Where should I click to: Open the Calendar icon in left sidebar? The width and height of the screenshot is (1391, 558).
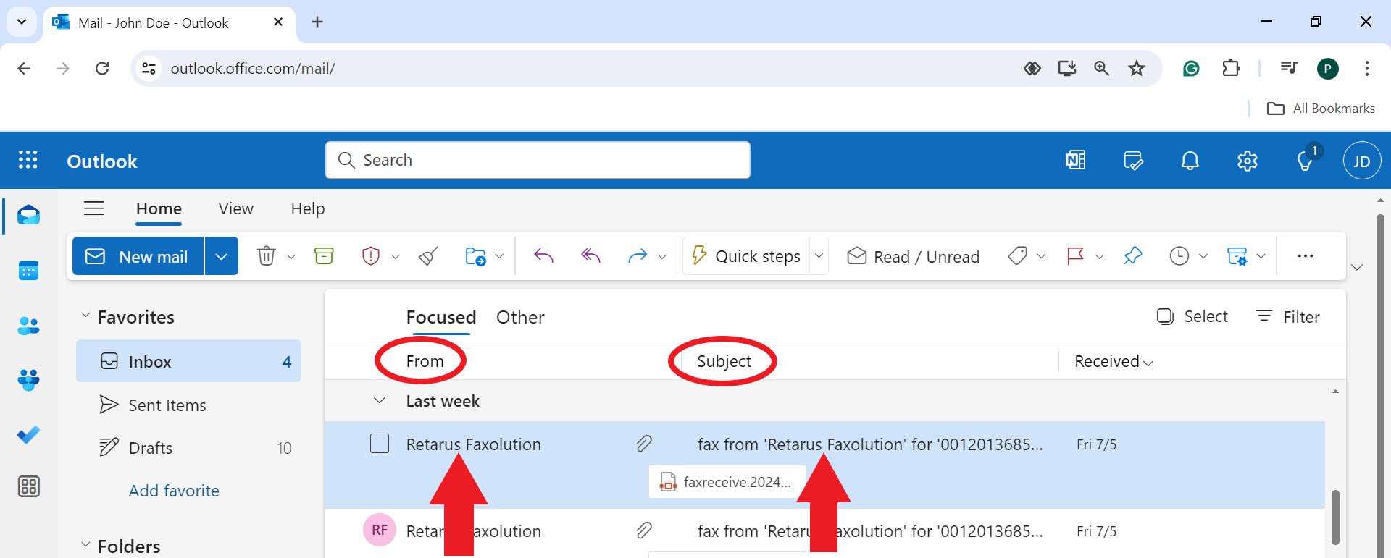pos(28,271)
